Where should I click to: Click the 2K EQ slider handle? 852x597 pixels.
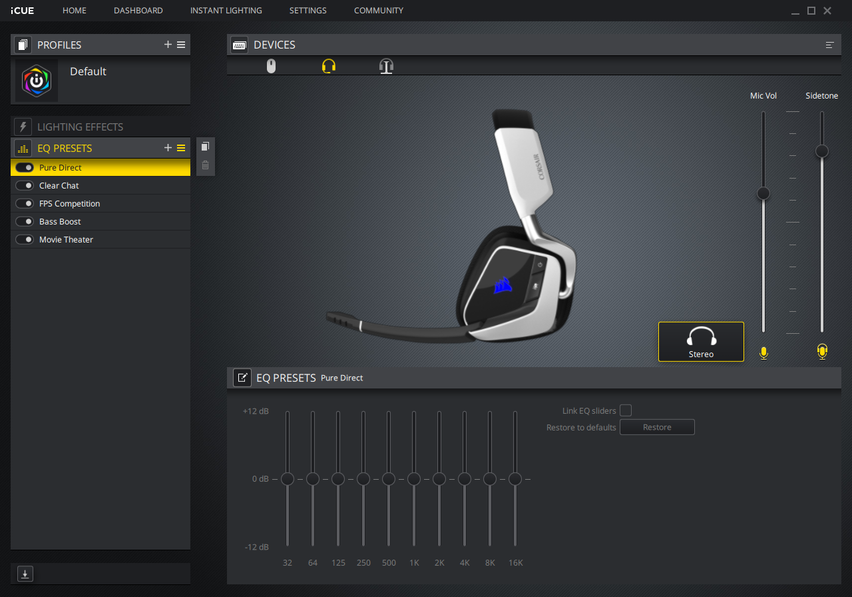click(x=439, y=479)
